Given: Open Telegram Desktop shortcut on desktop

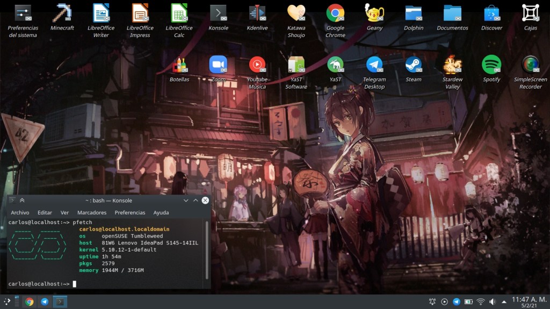Looking at the screenshot, I should [x=374, y=64].
